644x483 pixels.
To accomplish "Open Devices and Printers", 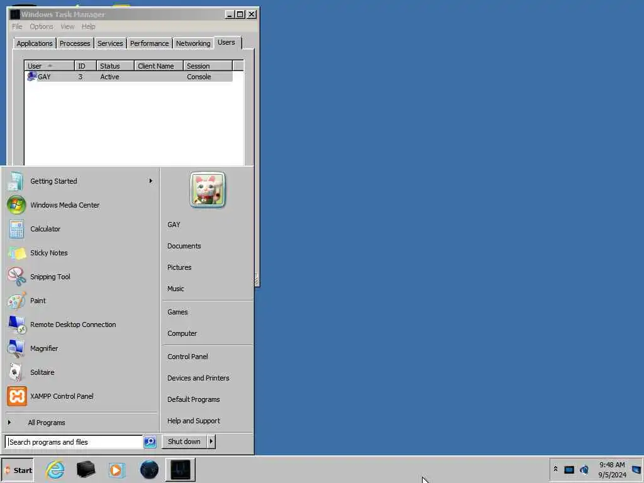I will (x=198, y=378).
